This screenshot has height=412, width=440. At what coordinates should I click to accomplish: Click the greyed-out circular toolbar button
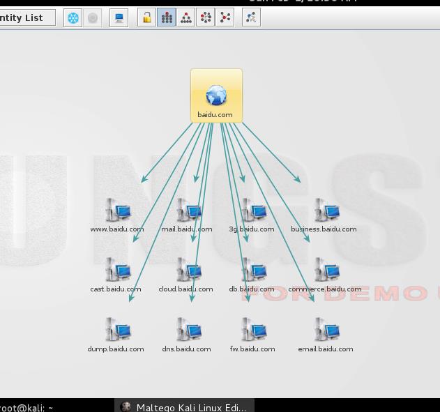(x=93, y=18)
